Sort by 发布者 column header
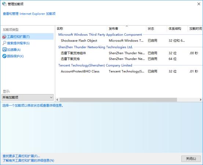 [x=127, y=29]
